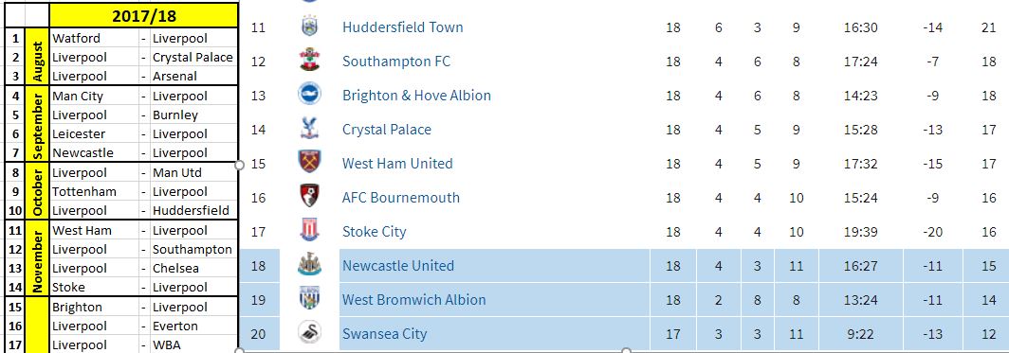Click the Southampton FC club crest
The height and width of the screenshot is (353, 1009).
[x=309, y=61]
